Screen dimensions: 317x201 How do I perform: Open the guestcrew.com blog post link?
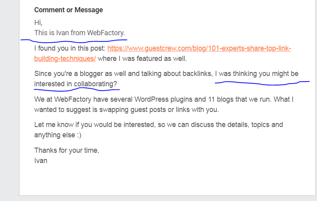(x=199, y=49)
